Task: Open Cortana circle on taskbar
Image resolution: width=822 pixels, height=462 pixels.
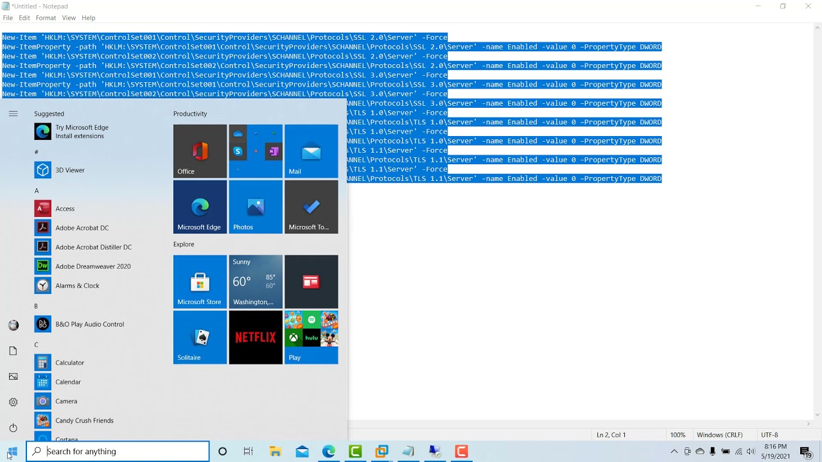Action: coord(222,452)
